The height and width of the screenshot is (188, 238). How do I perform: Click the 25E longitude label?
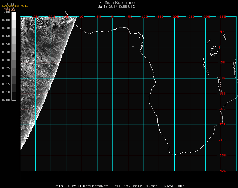pyautogui.click(x=191, y=17)
